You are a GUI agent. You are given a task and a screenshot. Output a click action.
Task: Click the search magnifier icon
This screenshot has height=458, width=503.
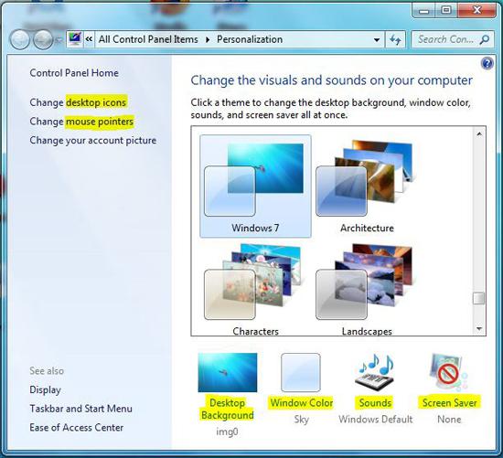(485, 39)
